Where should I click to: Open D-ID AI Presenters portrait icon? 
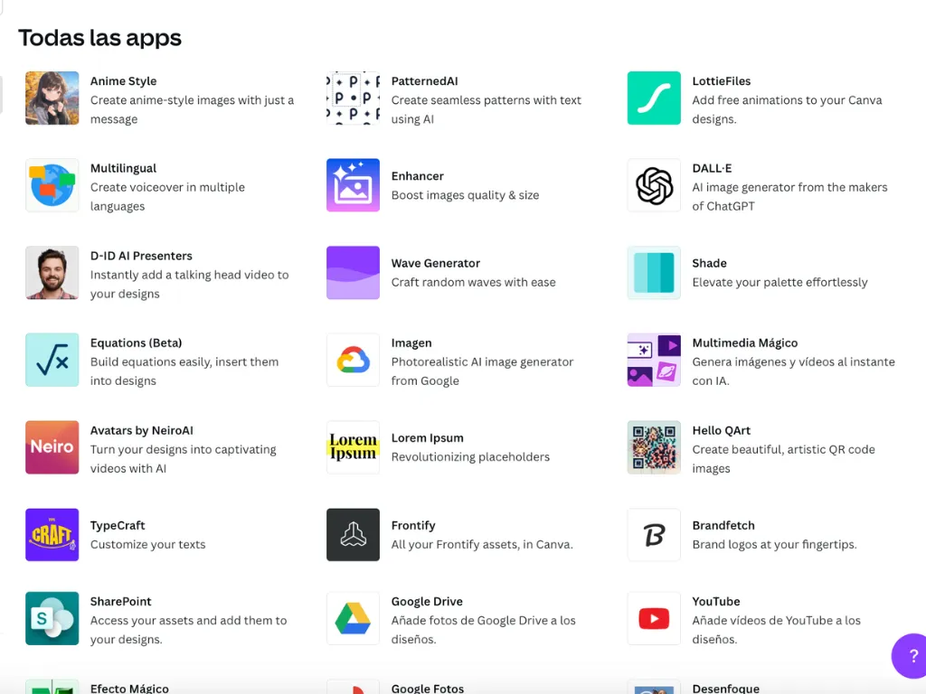pos(52,273)
